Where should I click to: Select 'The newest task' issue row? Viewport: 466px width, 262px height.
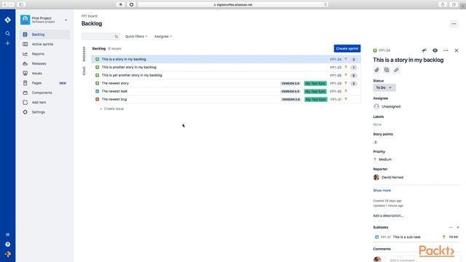[x=226, y=91]
